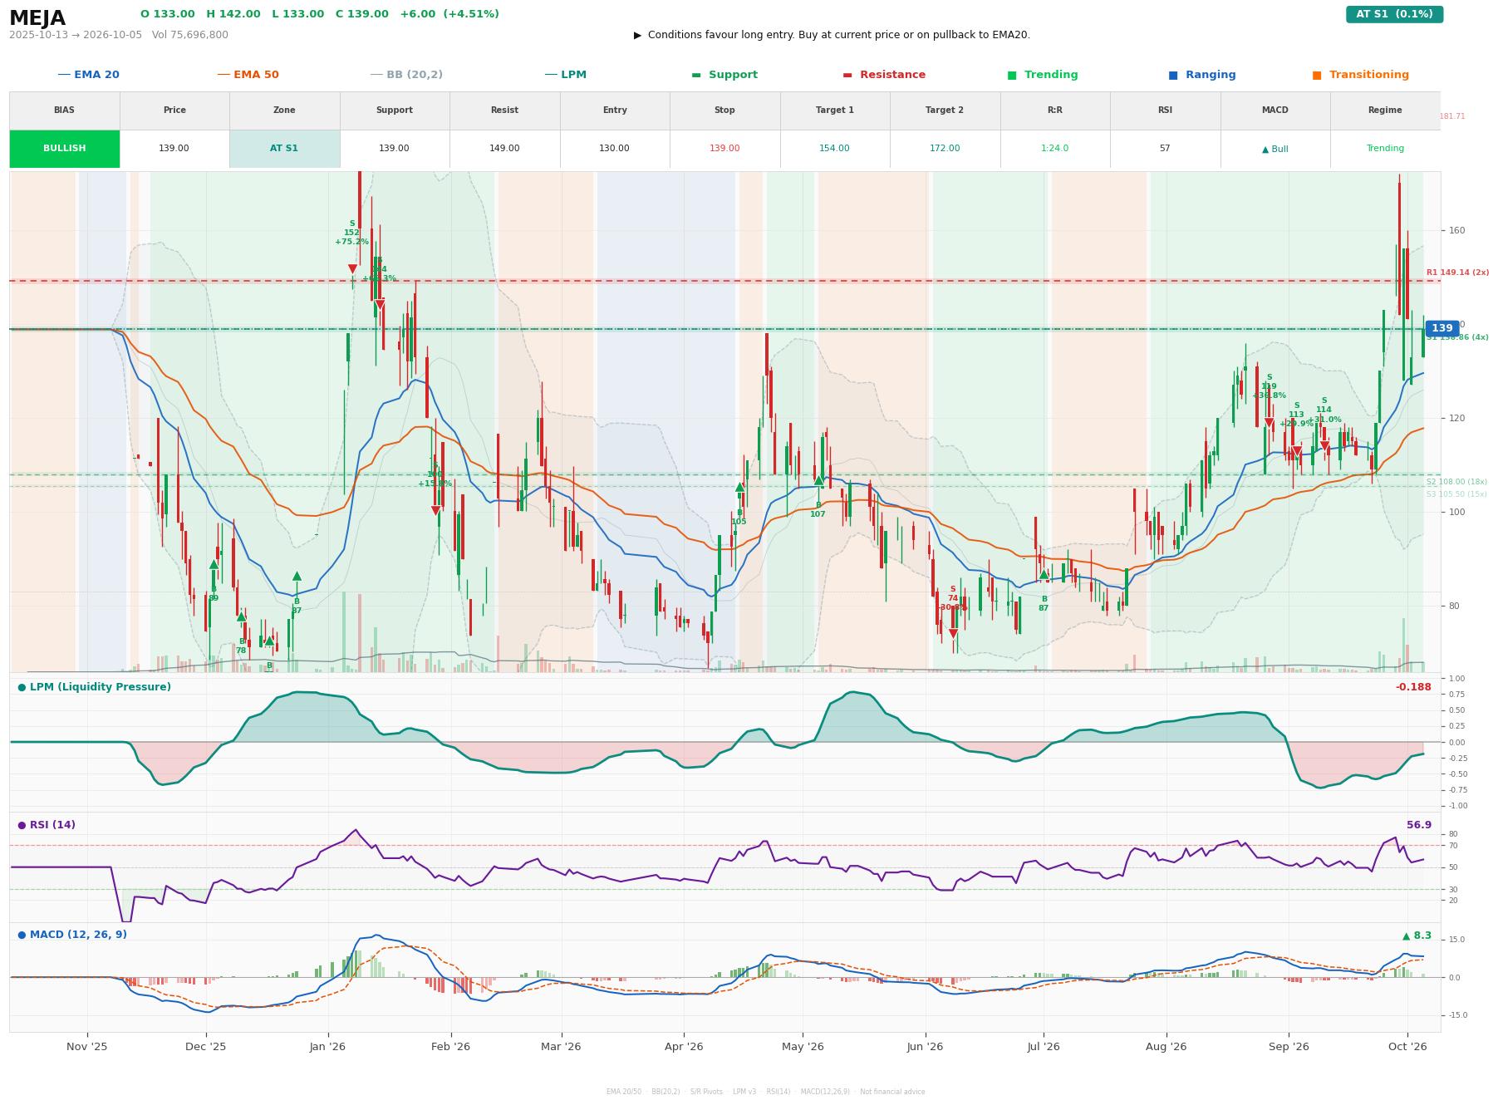Click the Regime cell showing Trending
1498x1105 pixels.
(x=1385, y=149)
